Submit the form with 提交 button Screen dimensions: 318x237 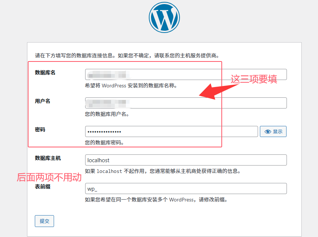[x=44, y=221]
